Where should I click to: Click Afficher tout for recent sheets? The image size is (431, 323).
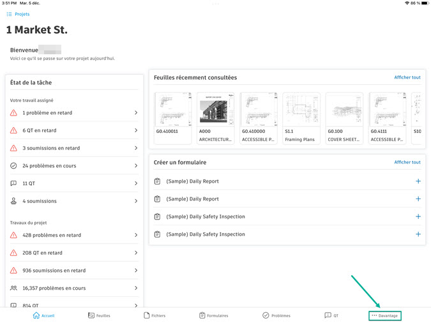407,78
